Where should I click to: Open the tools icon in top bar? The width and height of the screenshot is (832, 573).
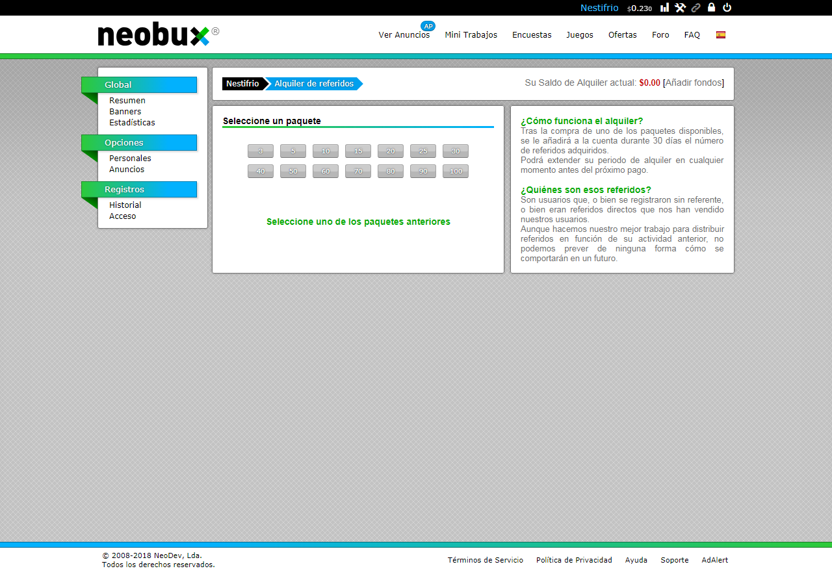tap(680, 8)
